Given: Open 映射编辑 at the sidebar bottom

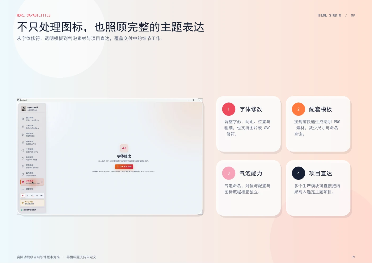Looking at the screenshot, I should (x=32, y=189).
